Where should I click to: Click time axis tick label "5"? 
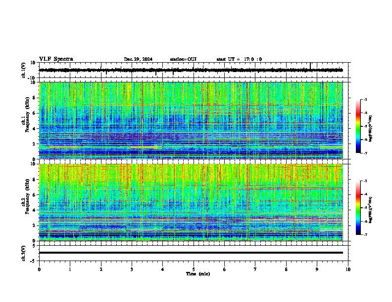[x=194, y=269]
